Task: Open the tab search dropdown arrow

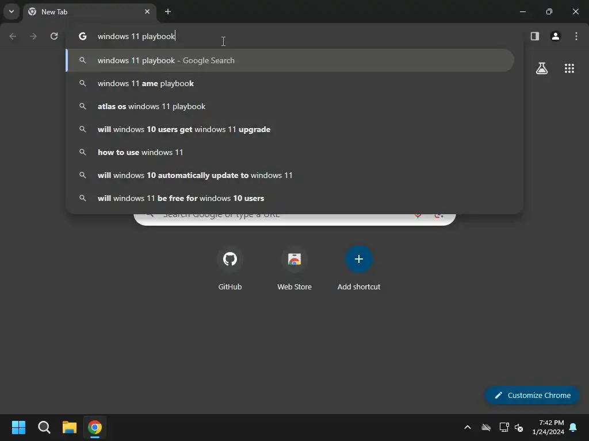Action: click(12, 11)
